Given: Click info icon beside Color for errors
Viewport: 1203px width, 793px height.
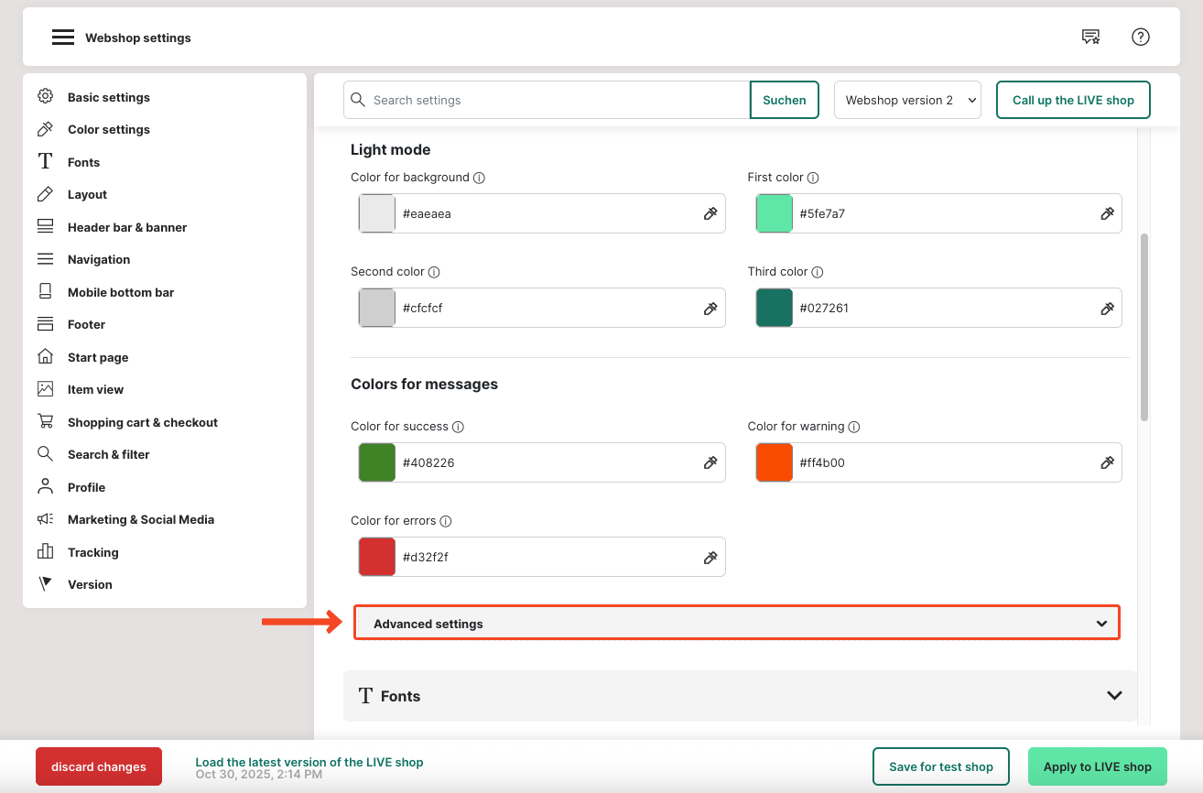Looking at the screenshot, I should [x=446, y=521].
